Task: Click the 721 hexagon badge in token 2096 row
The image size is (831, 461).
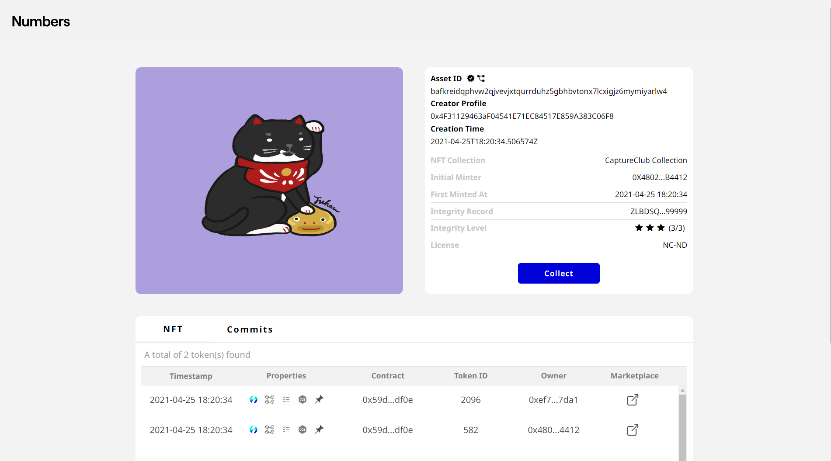Action: pos(302,399)
